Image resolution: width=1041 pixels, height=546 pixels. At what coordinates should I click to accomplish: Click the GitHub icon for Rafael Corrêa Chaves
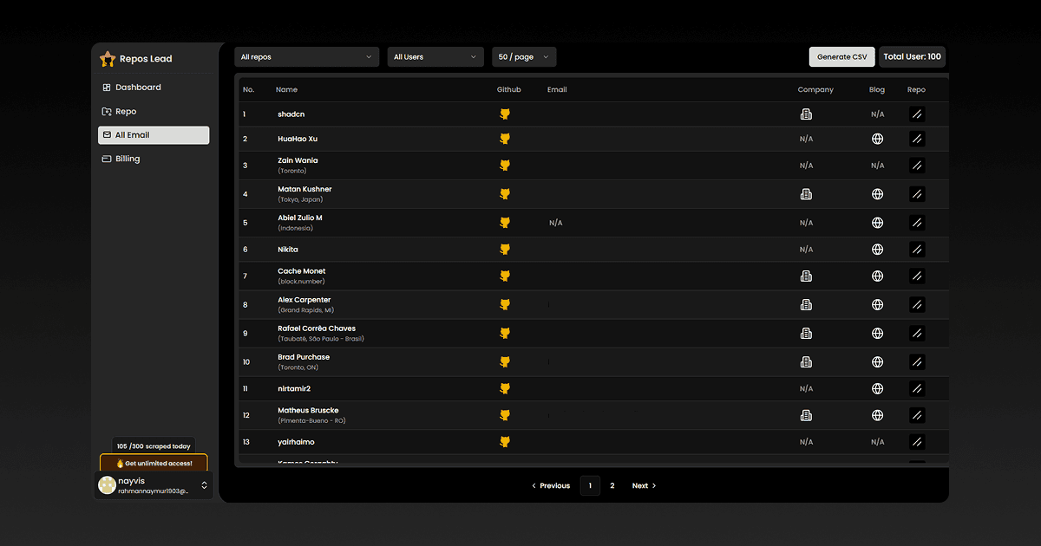click(504, 333)
